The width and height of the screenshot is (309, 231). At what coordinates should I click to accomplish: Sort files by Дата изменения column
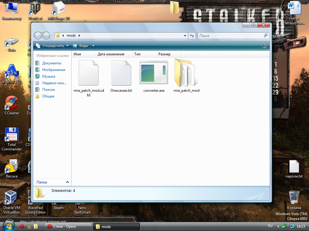pyautogui.click(x=111, y=54)
